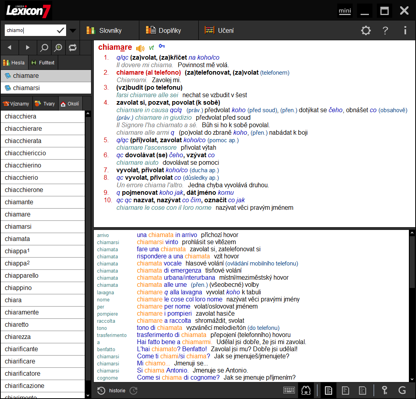This screenshot has width=416, height=399.
Task: Open info icon
Action: pyautogui.click(x=405, y=30)
